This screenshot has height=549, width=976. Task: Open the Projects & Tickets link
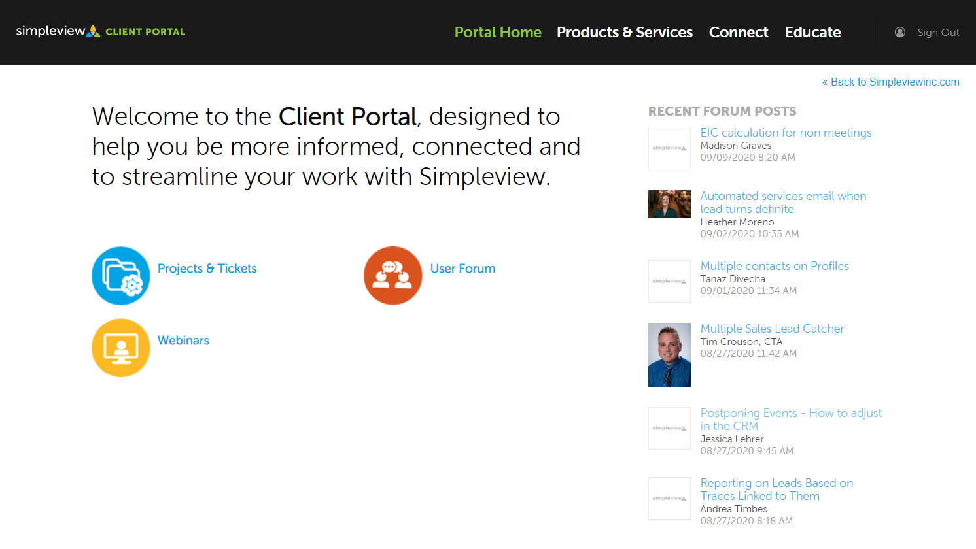click(x=207, y=269)
